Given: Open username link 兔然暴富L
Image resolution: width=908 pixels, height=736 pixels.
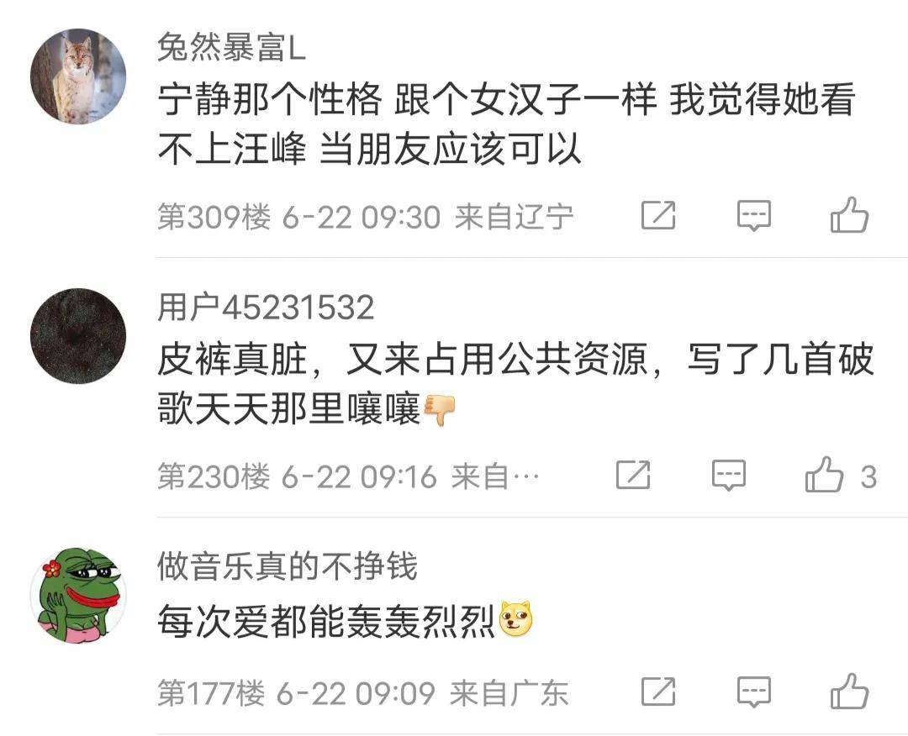Looking at the screenshot, I should tap(231, 47).
